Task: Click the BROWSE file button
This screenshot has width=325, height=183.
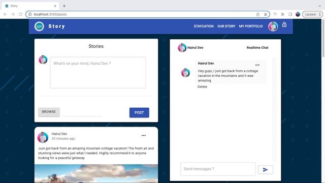Action: (x=49, y=112)
